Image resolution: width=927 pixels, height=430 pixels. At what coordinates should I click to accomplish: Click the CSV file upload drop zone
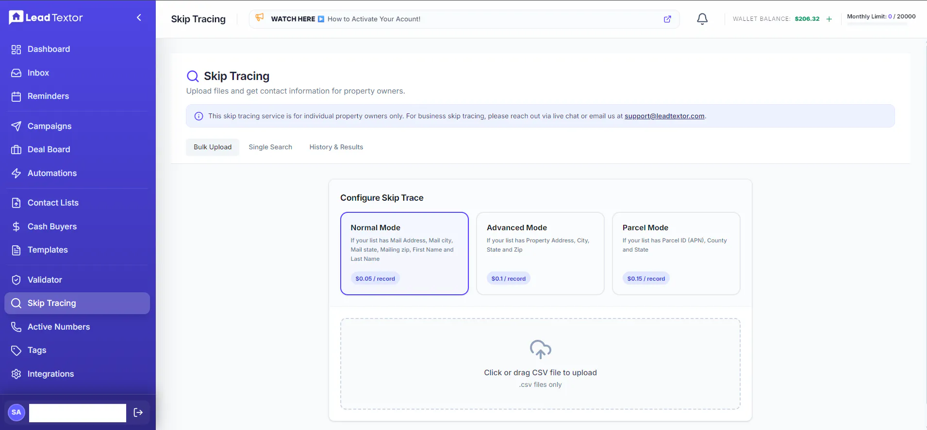(540, 364)
